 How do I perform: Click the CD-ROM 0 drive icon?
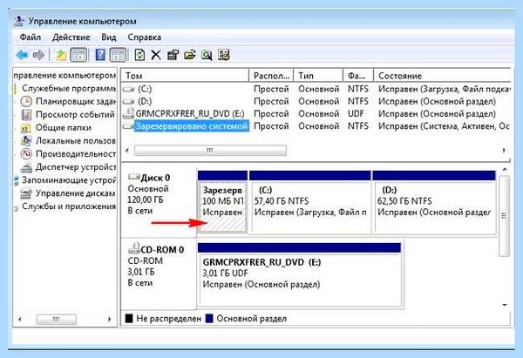134,248
